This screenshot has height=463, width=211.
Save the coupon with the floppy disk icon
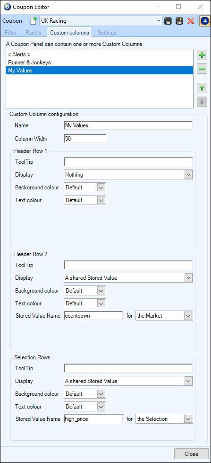coord(168,21)
